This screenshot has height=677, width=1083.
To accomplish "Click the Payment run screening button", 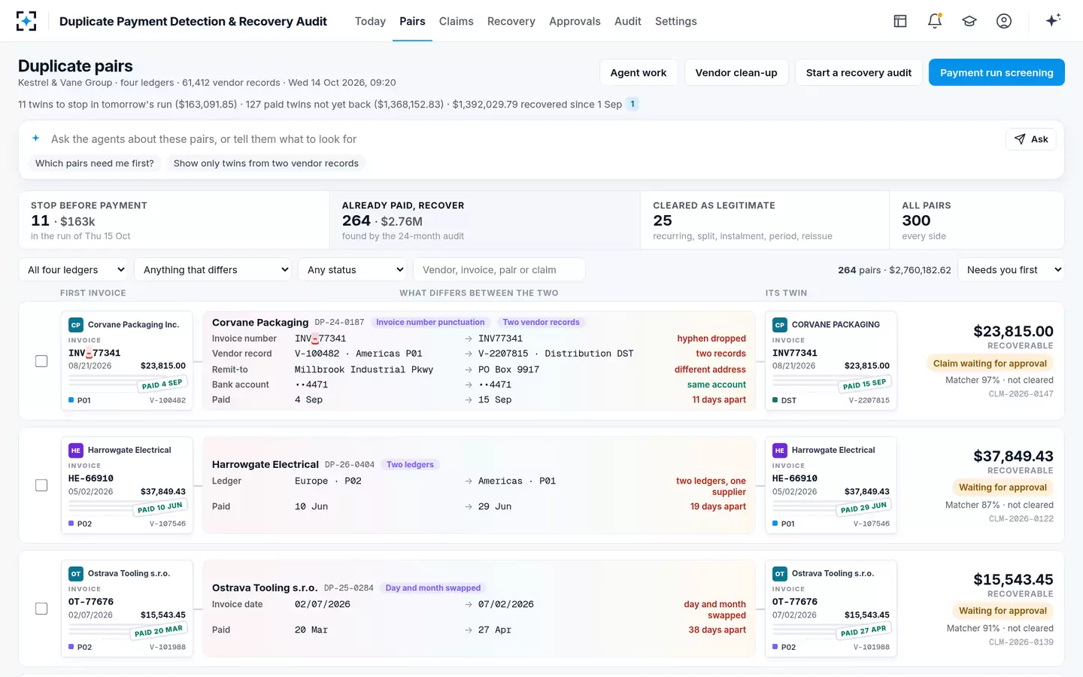I will click(997, 72).
